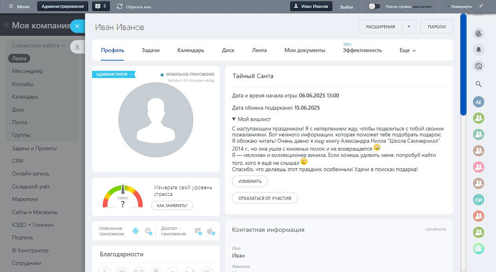Open the notifications bell in right sidebar

click(479, 49)
